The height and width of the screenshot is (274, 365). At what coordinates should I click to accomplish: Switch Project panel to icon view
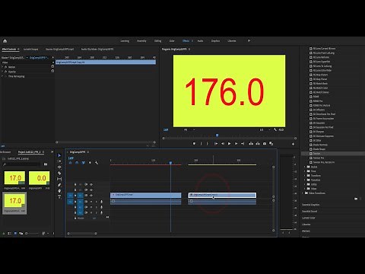(15, 233)
